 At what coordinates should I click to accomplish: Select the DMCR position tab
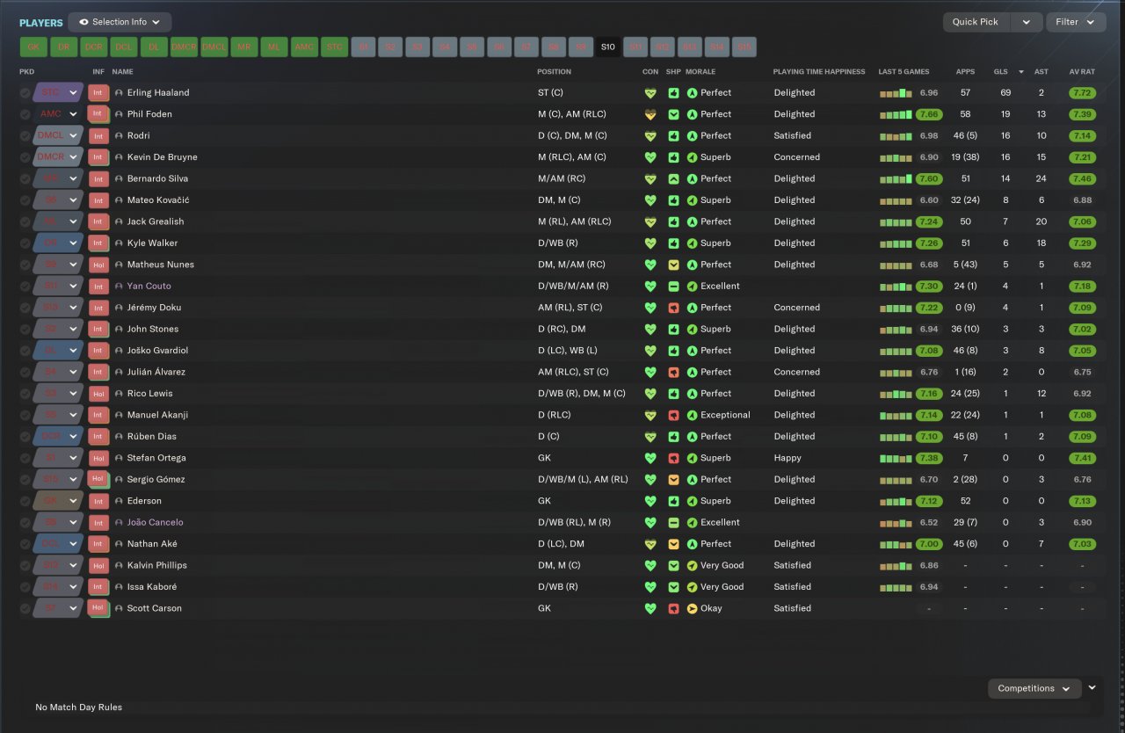click(184, 47)
